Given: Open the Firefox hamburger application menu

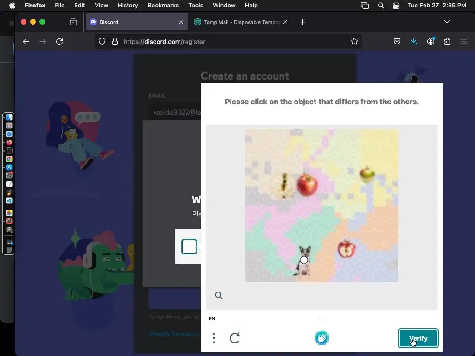Looking at the screenshot, I should pos(464,41).
